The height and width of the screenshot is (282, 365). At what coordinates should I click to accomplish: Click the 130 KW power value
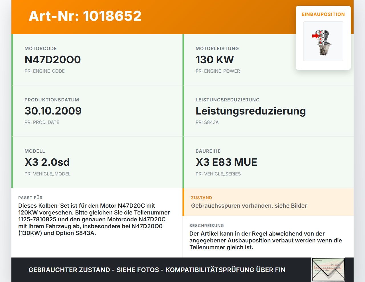[215, 60]
